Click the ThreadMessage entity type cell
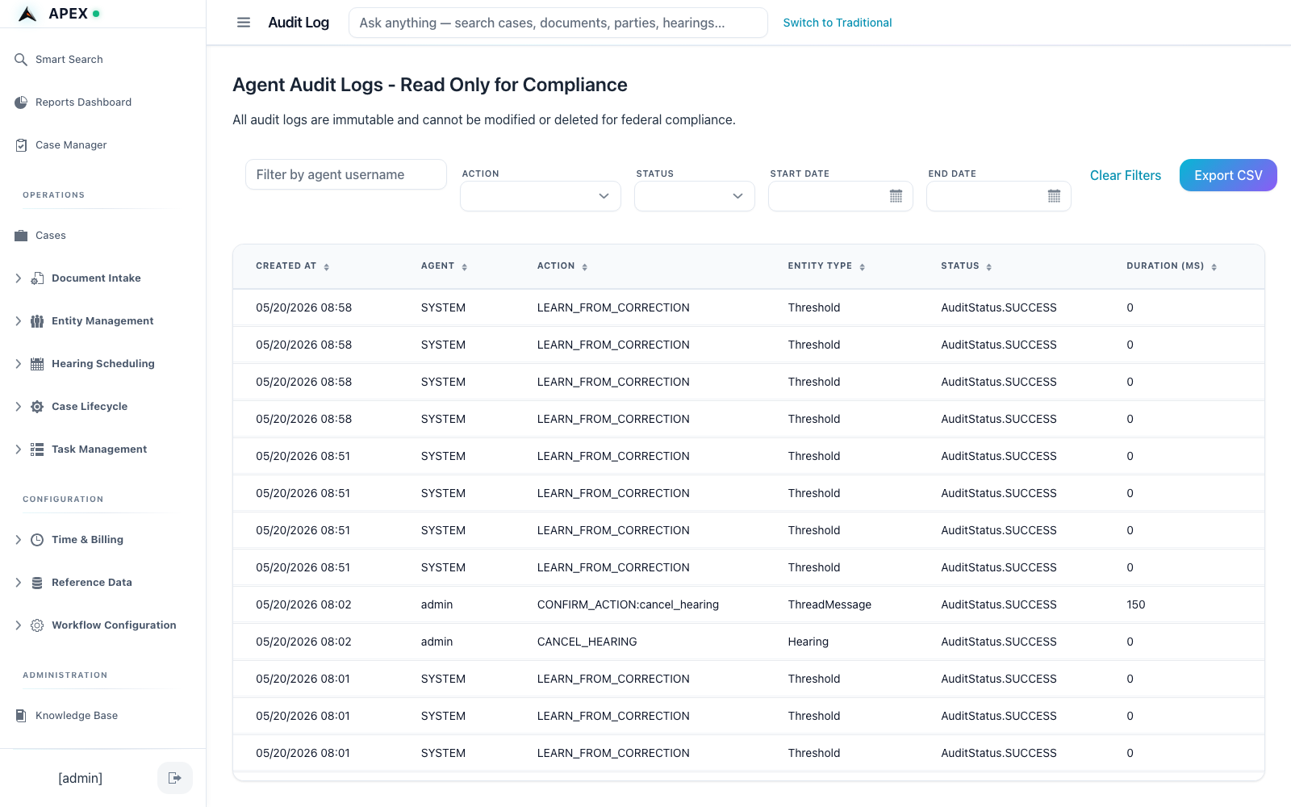The width and height of the screenshot is (1291, 807). (829, 604)
